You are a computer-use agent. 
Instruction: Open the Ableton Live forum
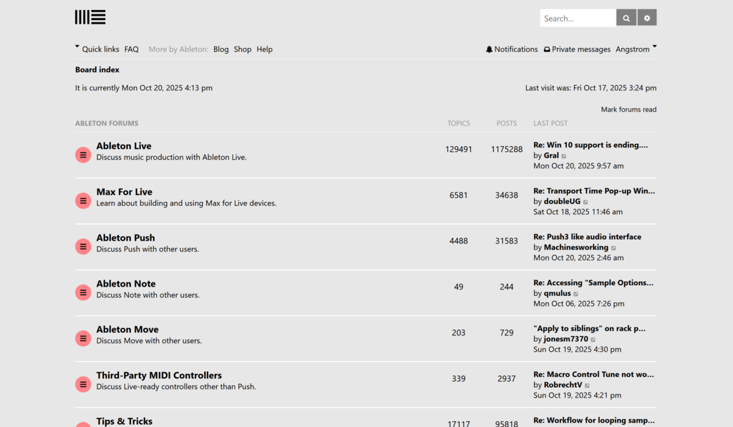click(x=124, y=146)
